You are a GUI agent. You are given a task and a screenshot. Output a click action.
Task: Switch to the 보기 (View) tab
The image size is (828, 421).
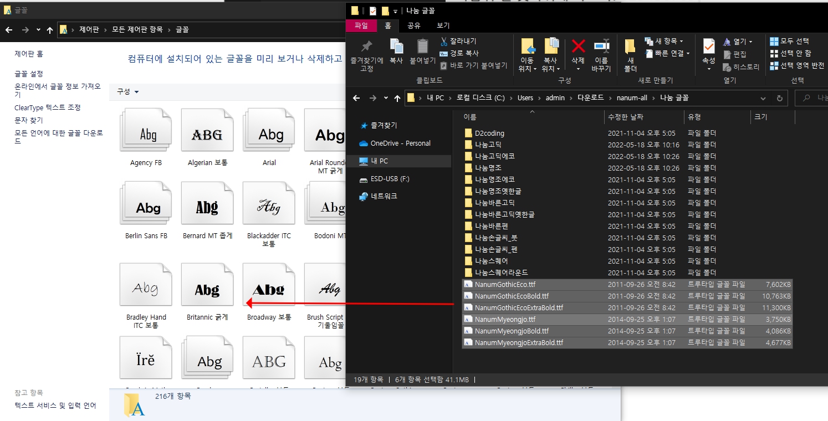pos(443,25)
